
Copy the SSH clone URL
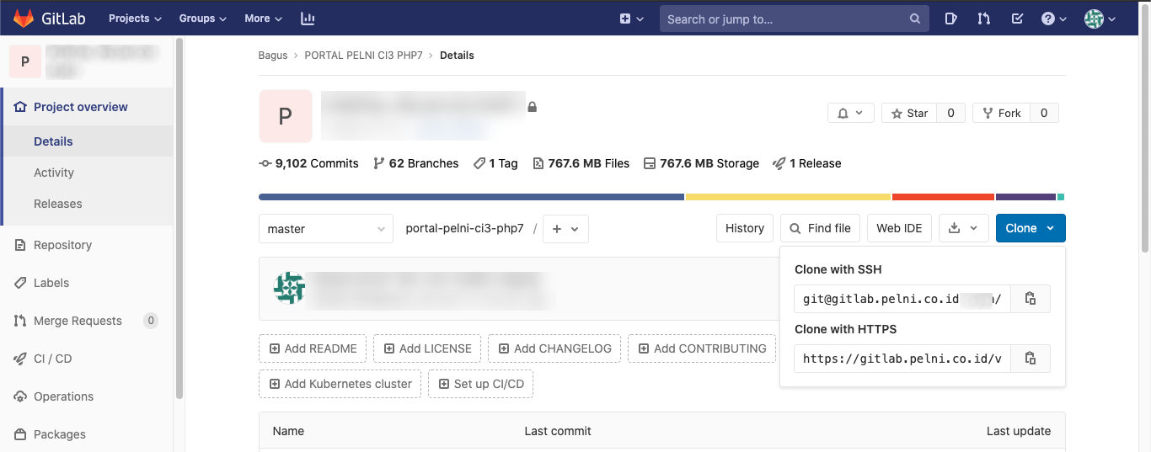pos(1030,299)
